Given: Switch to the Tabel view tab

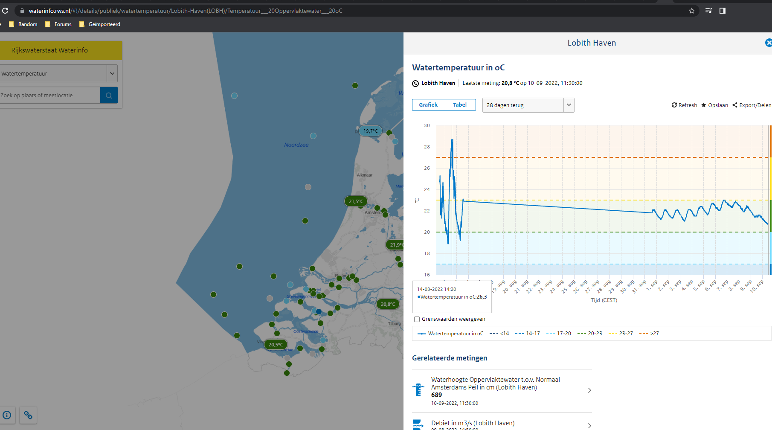Looking at the screenshot, I should click(x=459, y=105).
